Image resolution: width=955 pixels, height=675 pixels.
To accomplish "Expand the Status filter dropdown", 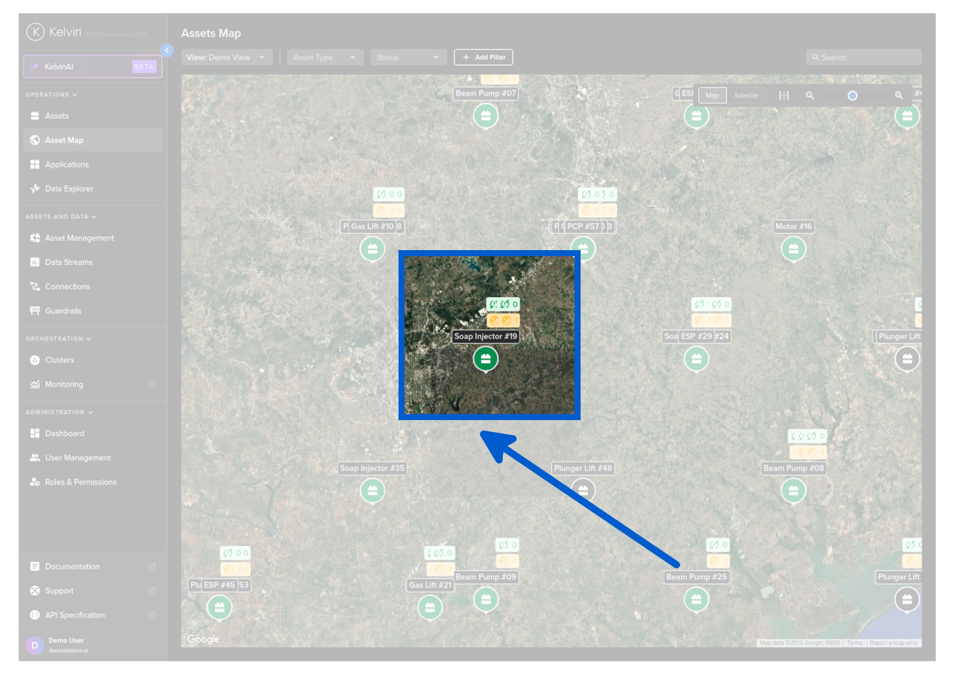I will [408, 57].
